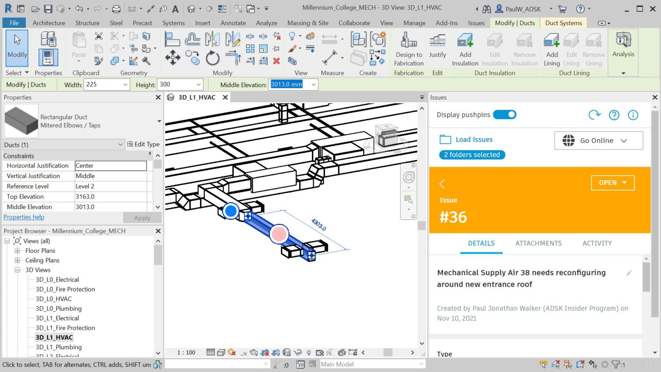Select the Move tool in the Modify panel
The width and height of the screenshot is (661, 372).
(x=173, y=57)
